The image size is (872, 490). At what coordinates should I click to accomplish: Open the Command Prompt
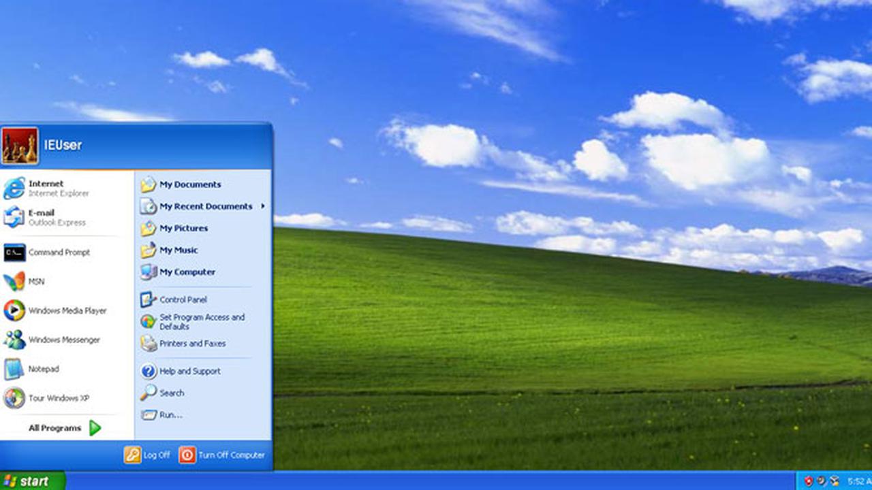59,252
